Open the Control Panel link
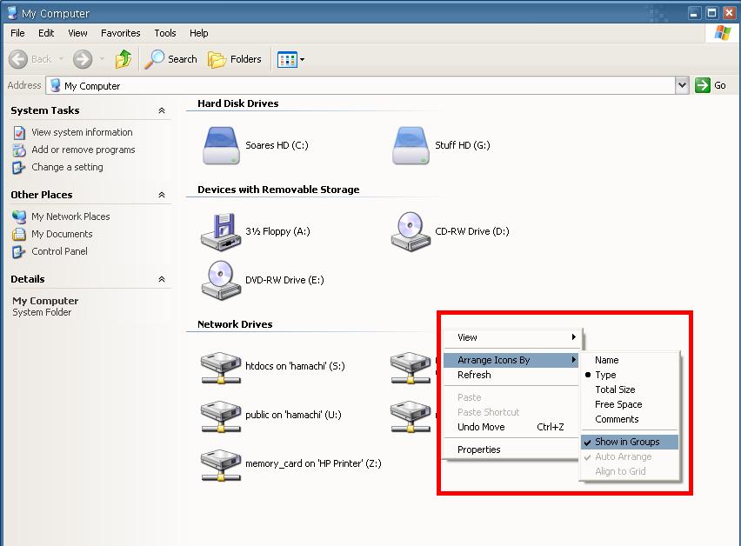The height and width of the screenshot is (546, 741). (x=59, y=252)
